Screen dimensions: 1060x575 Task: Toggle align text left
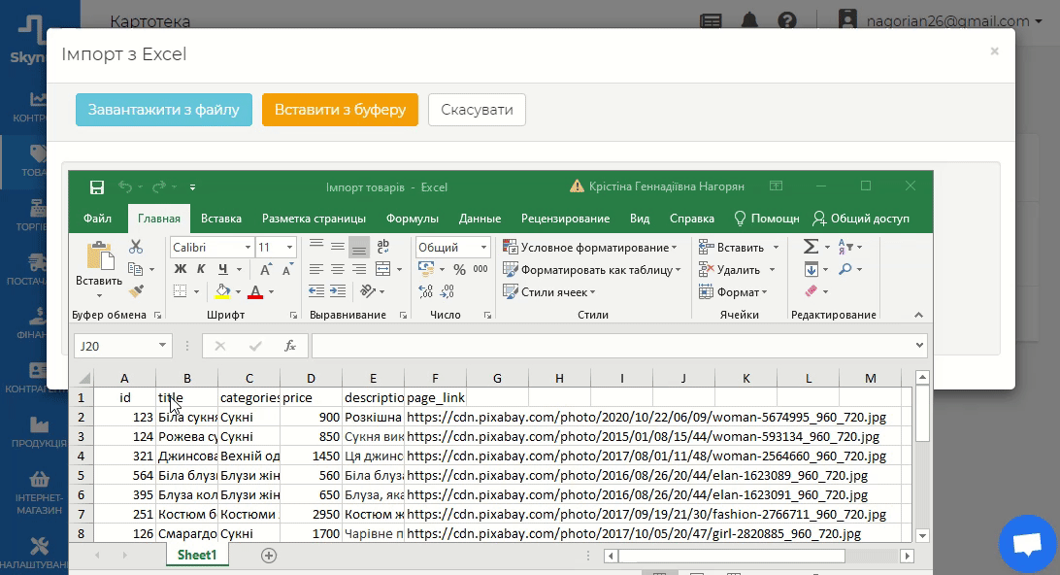click(x=315, y=269)
